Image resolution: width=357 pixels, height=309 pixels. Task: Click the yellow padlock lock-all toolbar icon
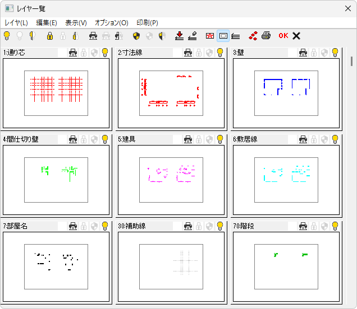(50, 36)
